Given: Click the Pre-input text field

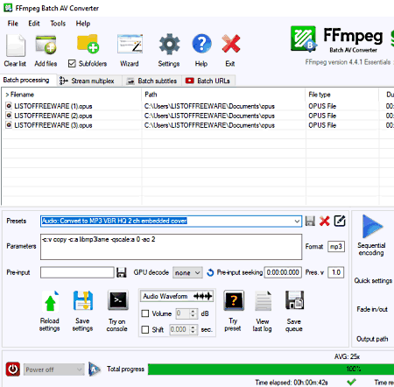Looking at the screenshot, I should click(x=77, y=272).
